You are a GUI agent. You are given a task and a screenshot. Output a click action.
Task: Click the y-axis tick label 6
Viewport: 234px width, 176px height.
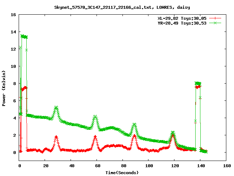15,101
